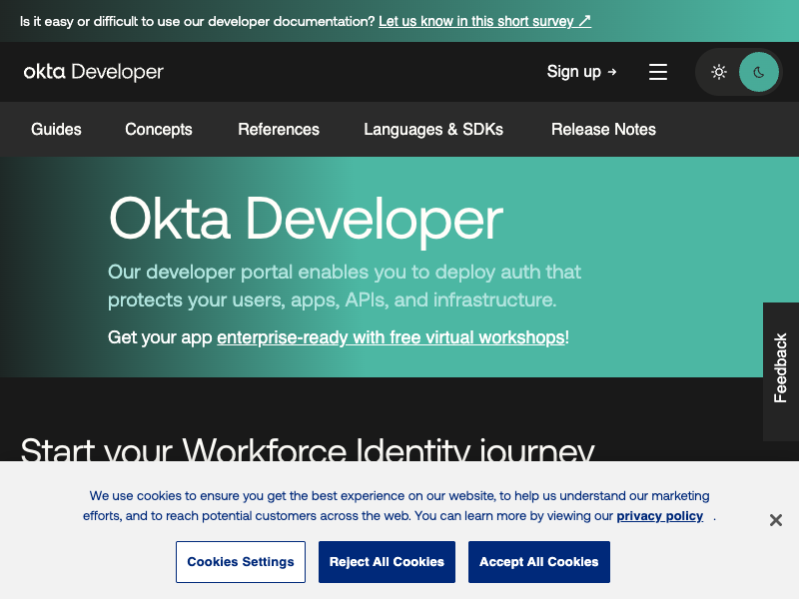The width and height of the screenshot is (799, 599).
Task: Click Accept All Cookies button
Action: coord(539,562)
